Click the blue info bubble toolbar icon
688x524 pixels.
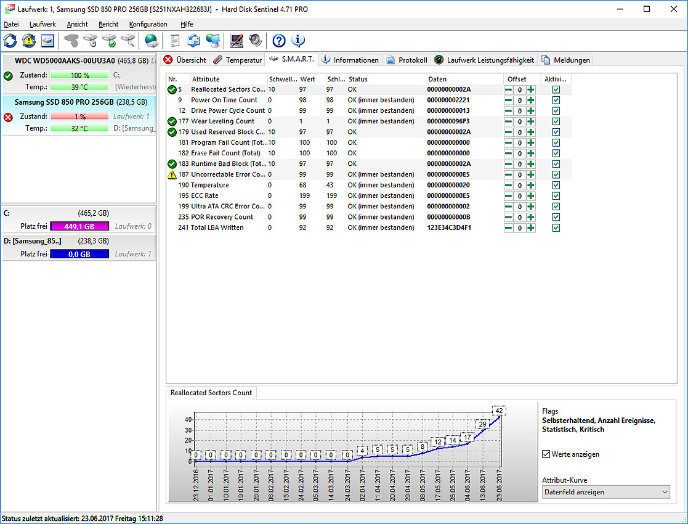point(298,41)
